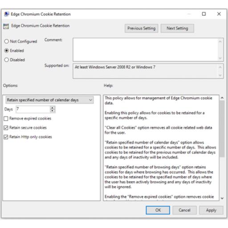Uncheck Retain Http only cookies checkbox
The height and width of the screenshot is (228, 228).
tap(6, 137)
